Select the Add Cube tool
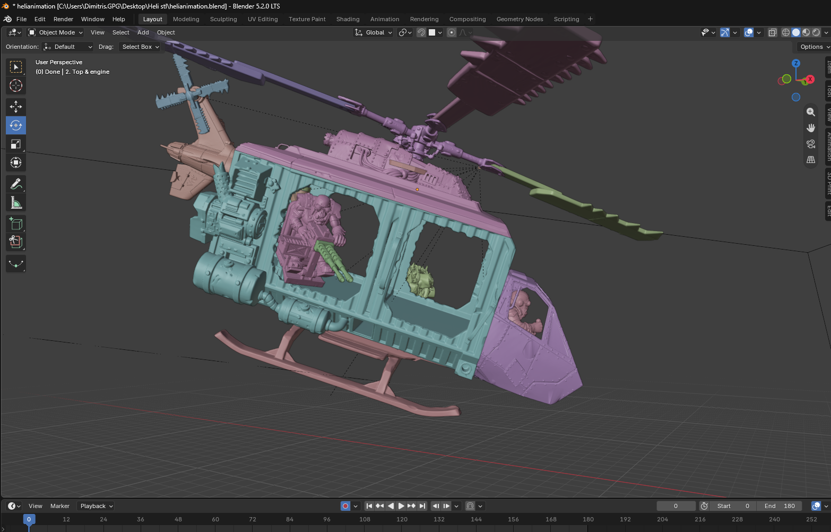The image size is (831, 532). point(16,224)
